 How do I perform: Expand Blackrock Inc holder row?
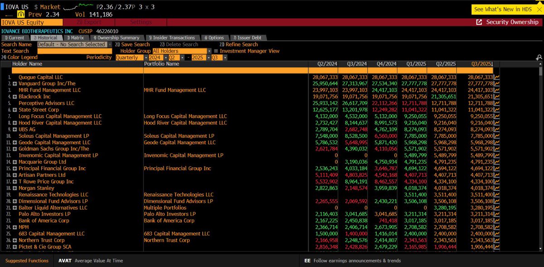click(15, 97)
